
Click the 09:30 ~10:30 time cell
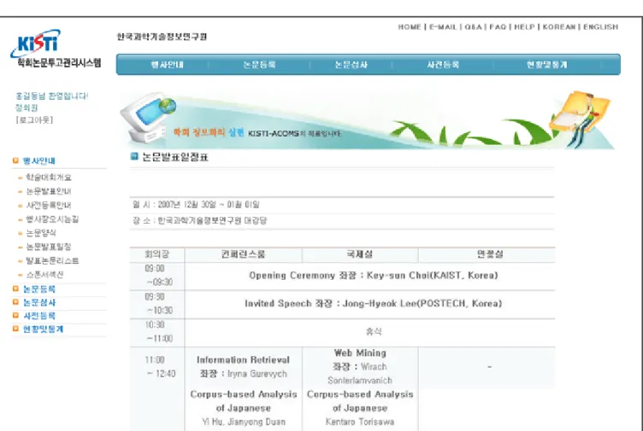click(x=158, y=304)
